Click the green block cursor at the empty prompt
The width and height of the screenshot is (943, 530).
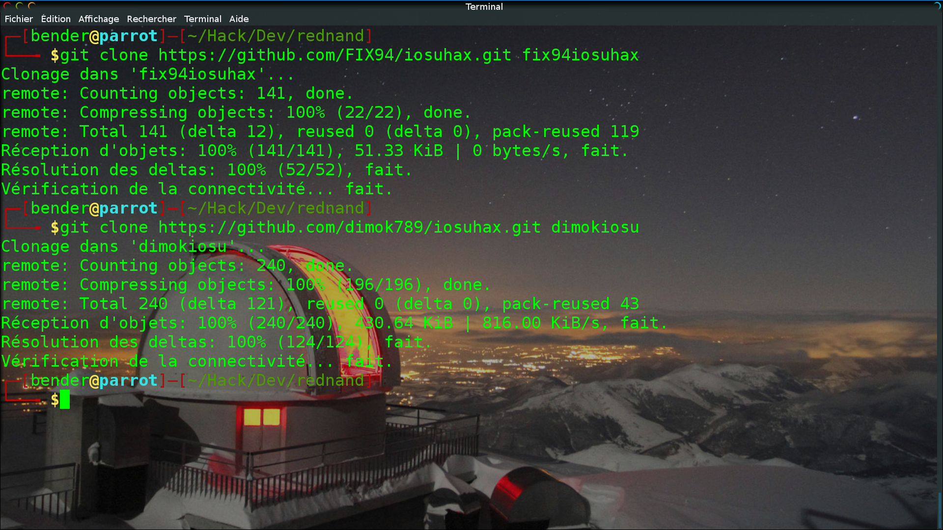pyautogui.click(x=64, y=399)
